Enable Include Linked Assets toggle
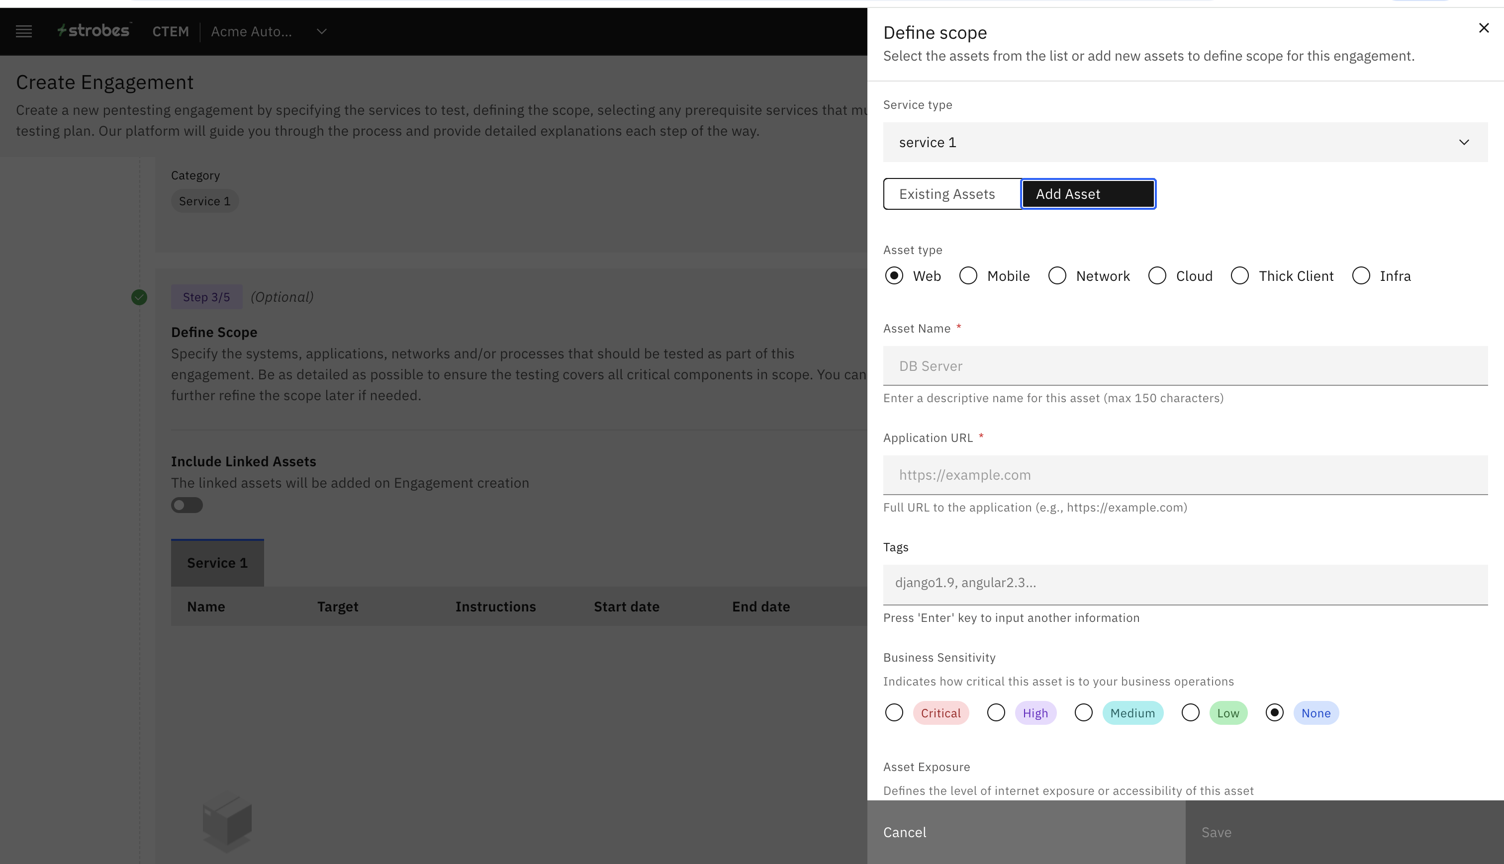Image resolution: width=1504 pixels, height=864 pixels. (x=187, y=505)
